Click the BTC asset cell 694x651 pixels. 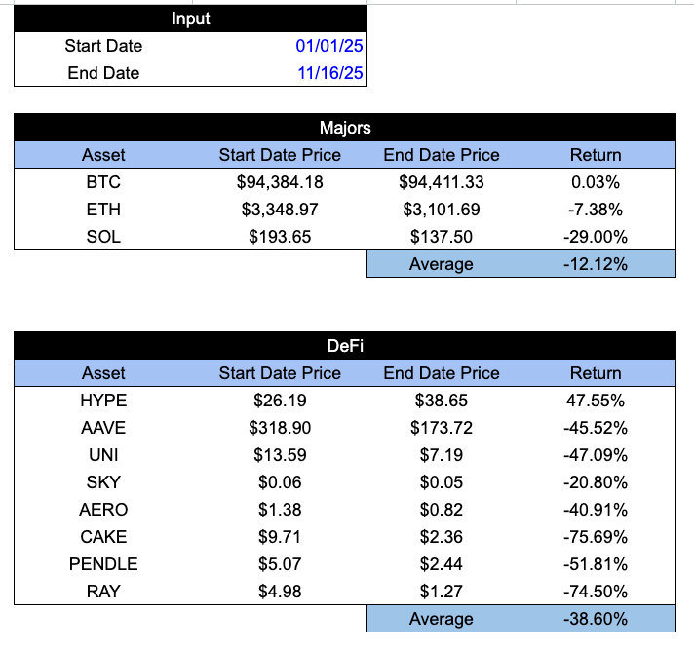(x=103, y=181)
